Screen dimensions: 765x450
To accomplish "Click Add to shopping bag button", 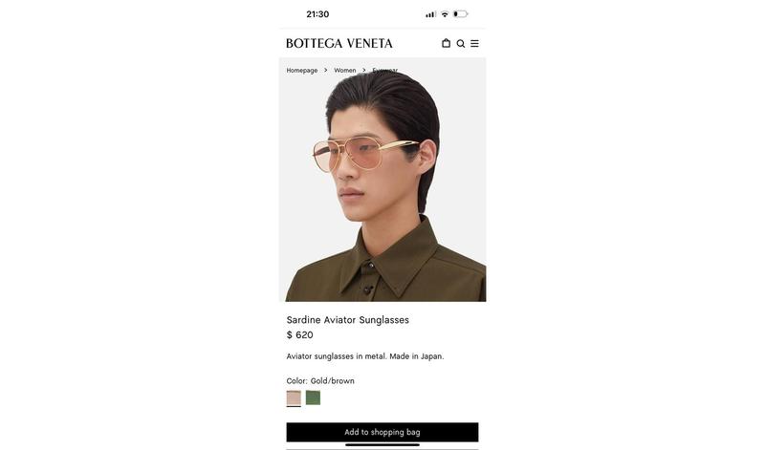I will point(382,432).
